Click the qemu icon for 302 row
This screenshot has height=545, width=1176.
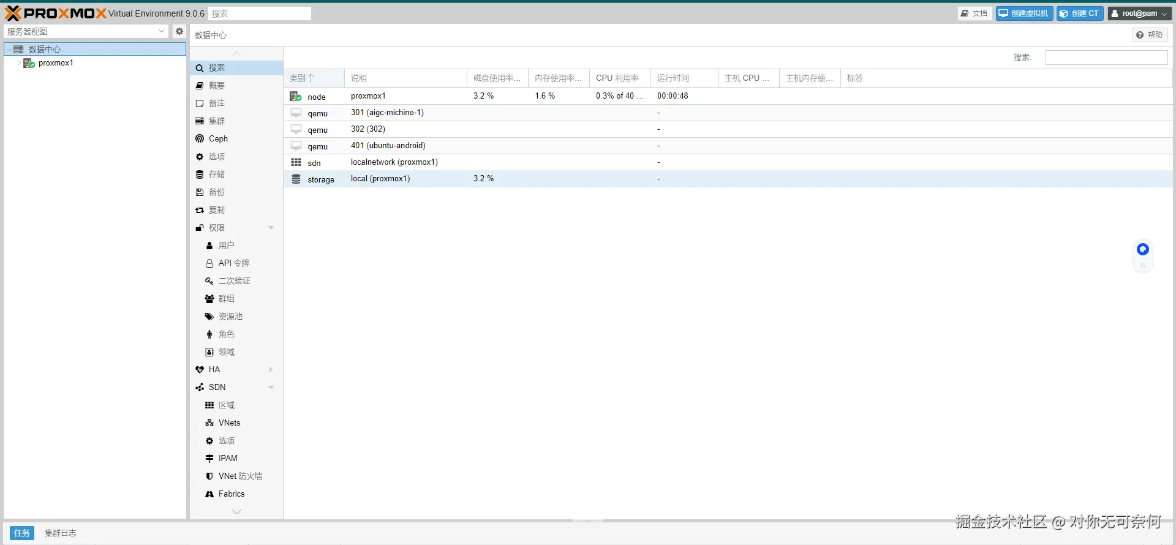pyautogui.click(x=296, y=129)
